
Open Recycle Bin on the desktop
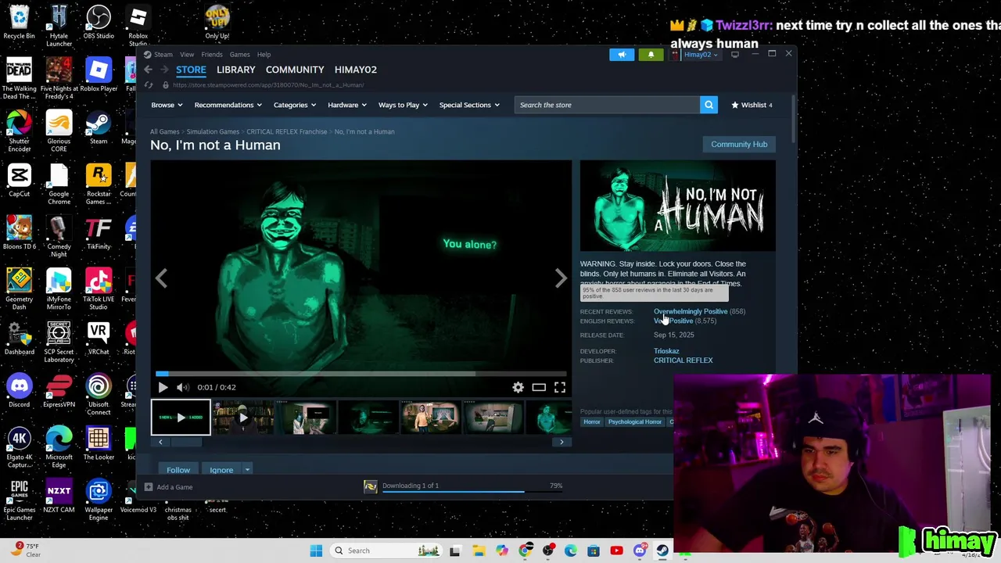pos(19,23)
